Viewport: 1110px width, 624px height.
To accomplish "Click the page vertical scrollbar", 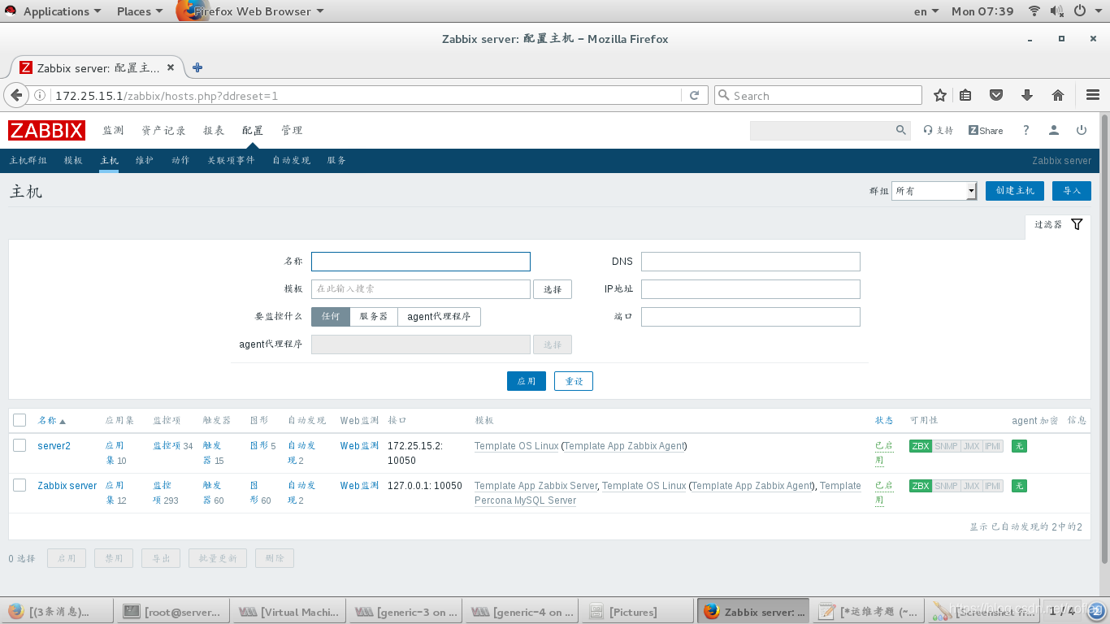I will pos(1104,339).
